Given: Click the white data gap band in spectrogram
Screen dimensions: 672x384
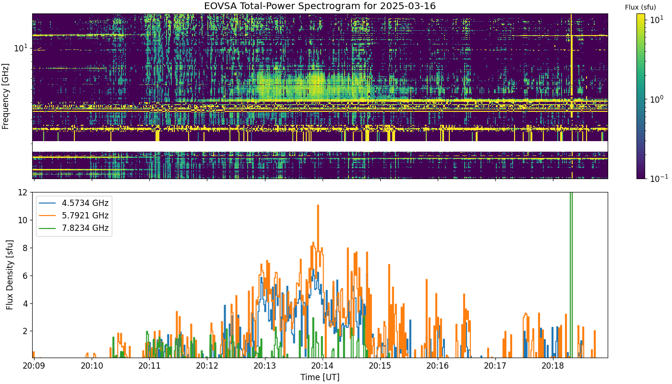Looking at the screenshot, I should coord(320,146).
